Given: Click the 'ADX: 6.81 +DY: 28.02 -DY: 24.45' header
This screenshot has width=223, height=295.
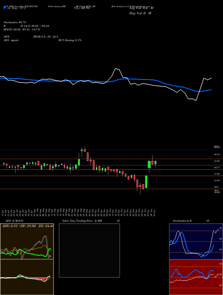Looking at the screenshot, I should [x=27, y=226].
